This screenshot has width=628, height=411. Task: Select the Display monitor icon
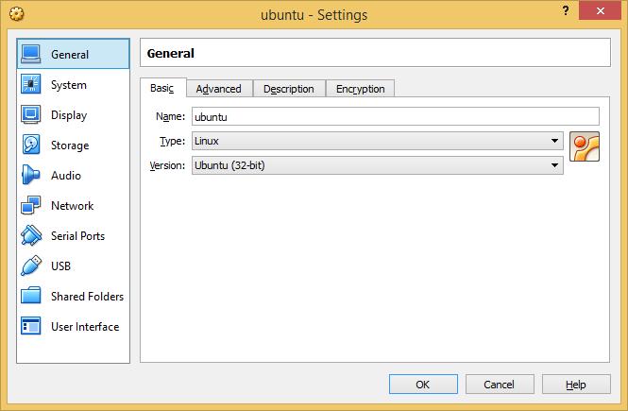click(31, 115)
